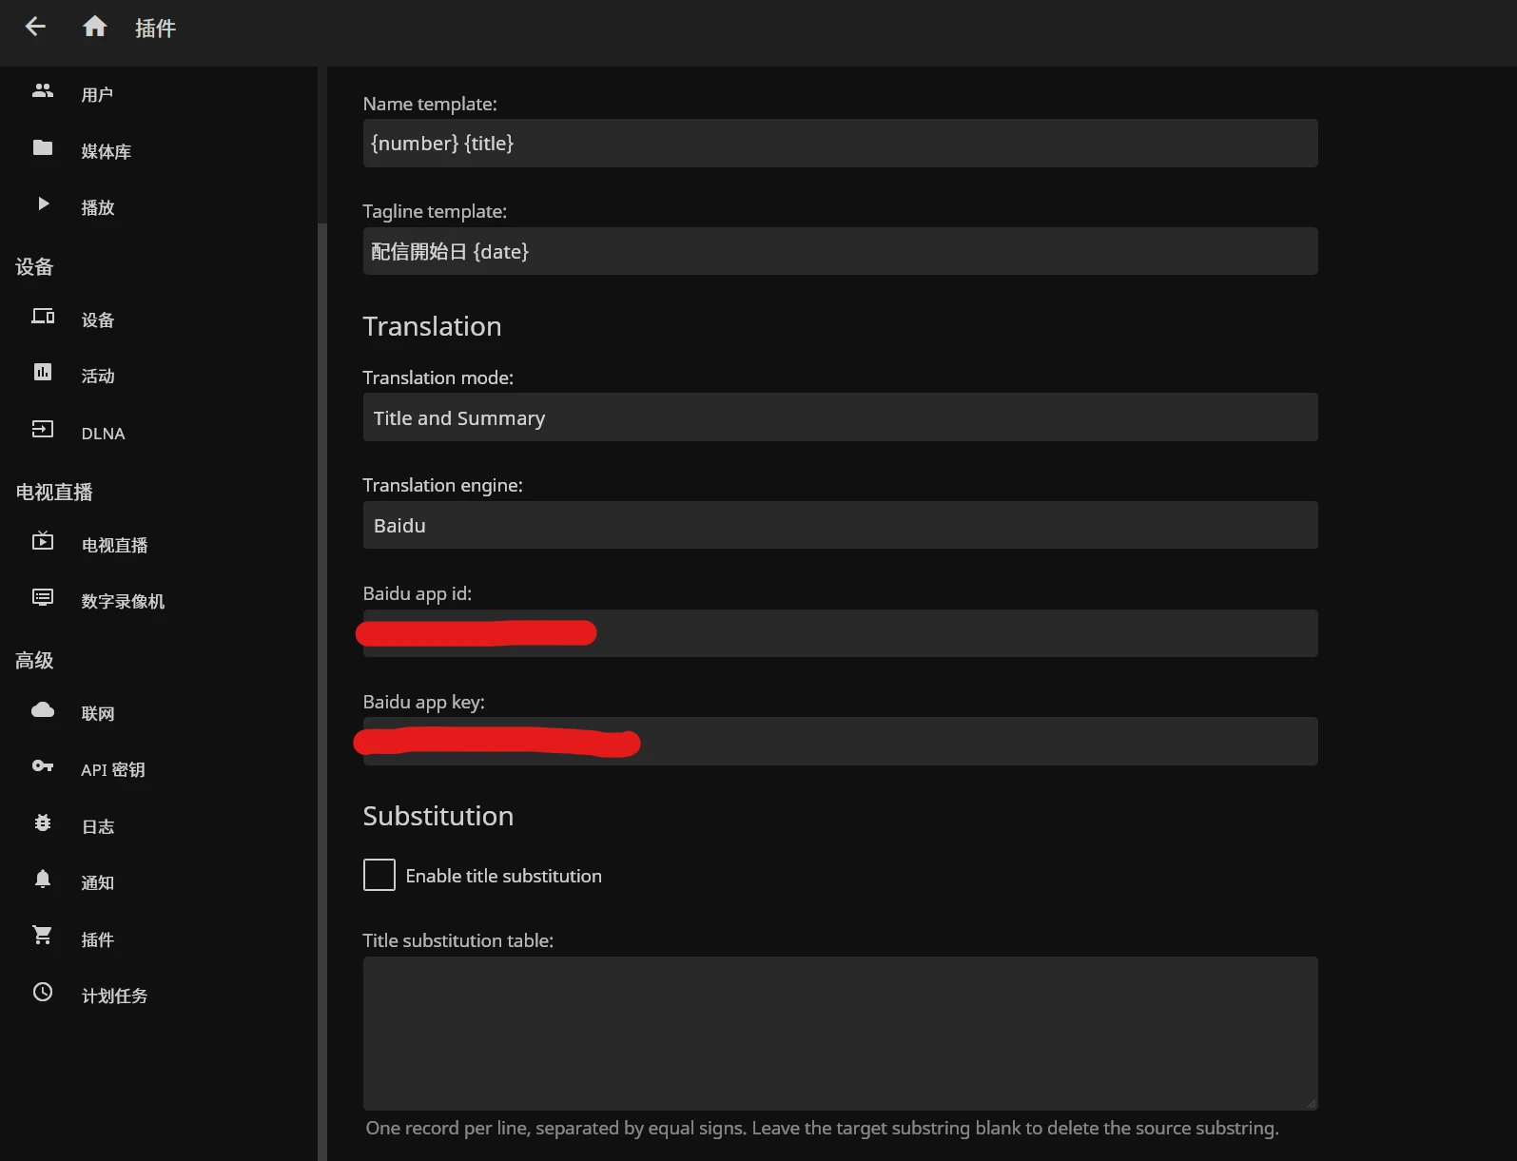Viewport: 1517px width, 1161px height.
Task: Click the back arrow icon
Action: pyautogui.click(x=35, y=27)
